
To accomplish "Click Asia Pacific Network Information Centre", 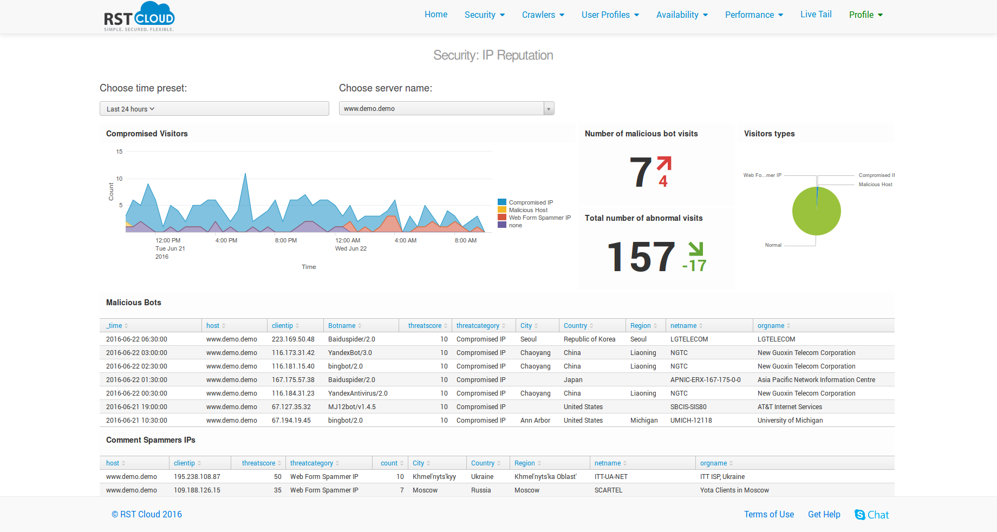I will (x=816, y=380).
